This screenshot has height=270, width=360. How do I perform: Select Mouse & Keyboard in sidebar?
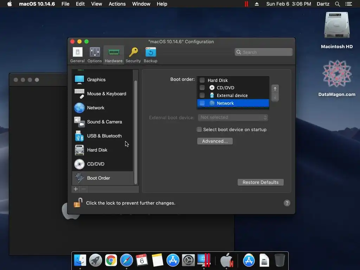pos(102,94)
